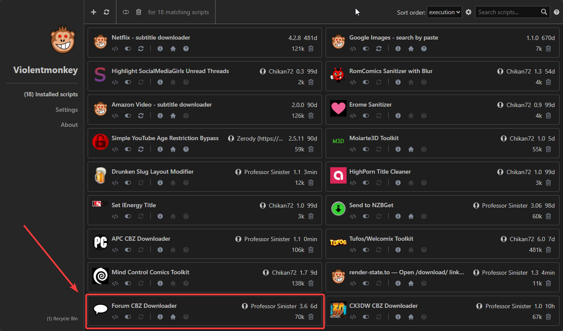Open support page for Simple YouTube Bypass
Viewport: 563px width, 331px height.
point(186,149)
